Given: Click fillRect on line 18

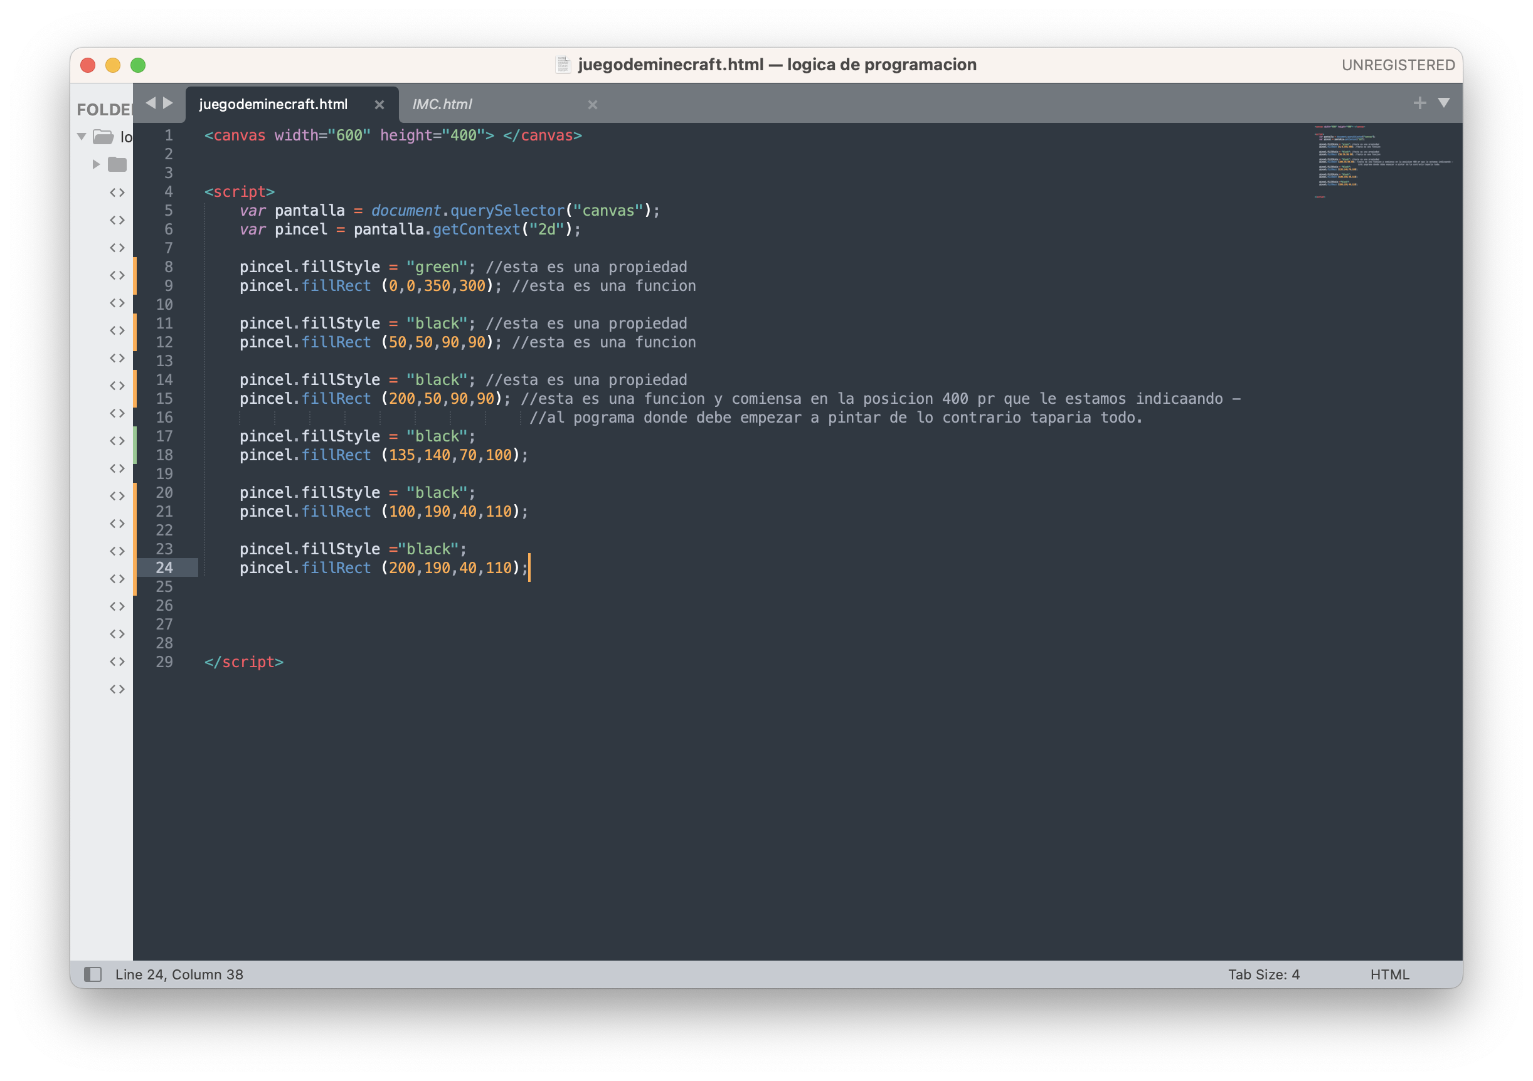Looking at the screenshot, I should click(336, 455).
